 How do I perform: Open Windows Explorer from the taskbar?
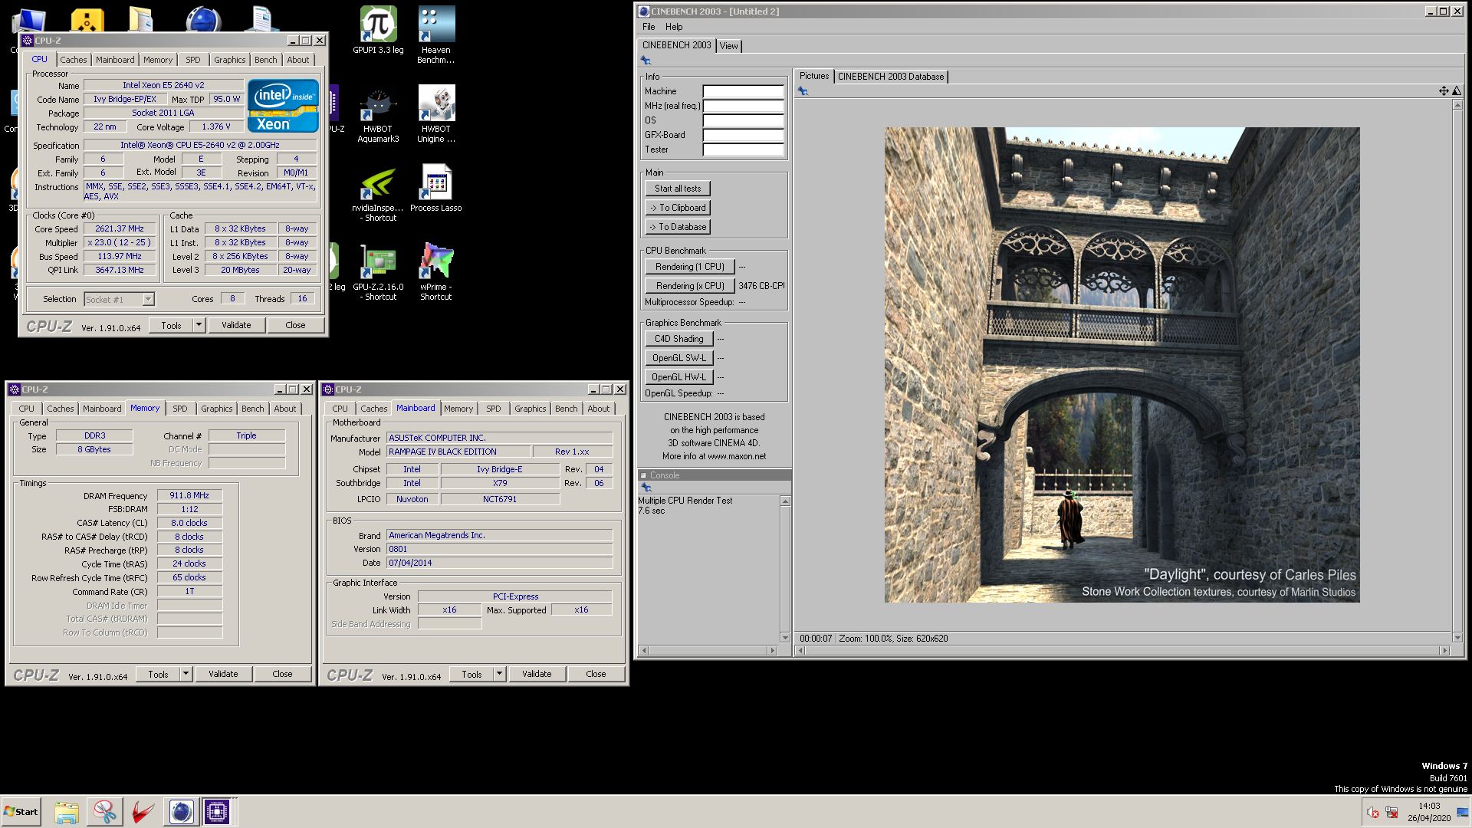[67, 812]
